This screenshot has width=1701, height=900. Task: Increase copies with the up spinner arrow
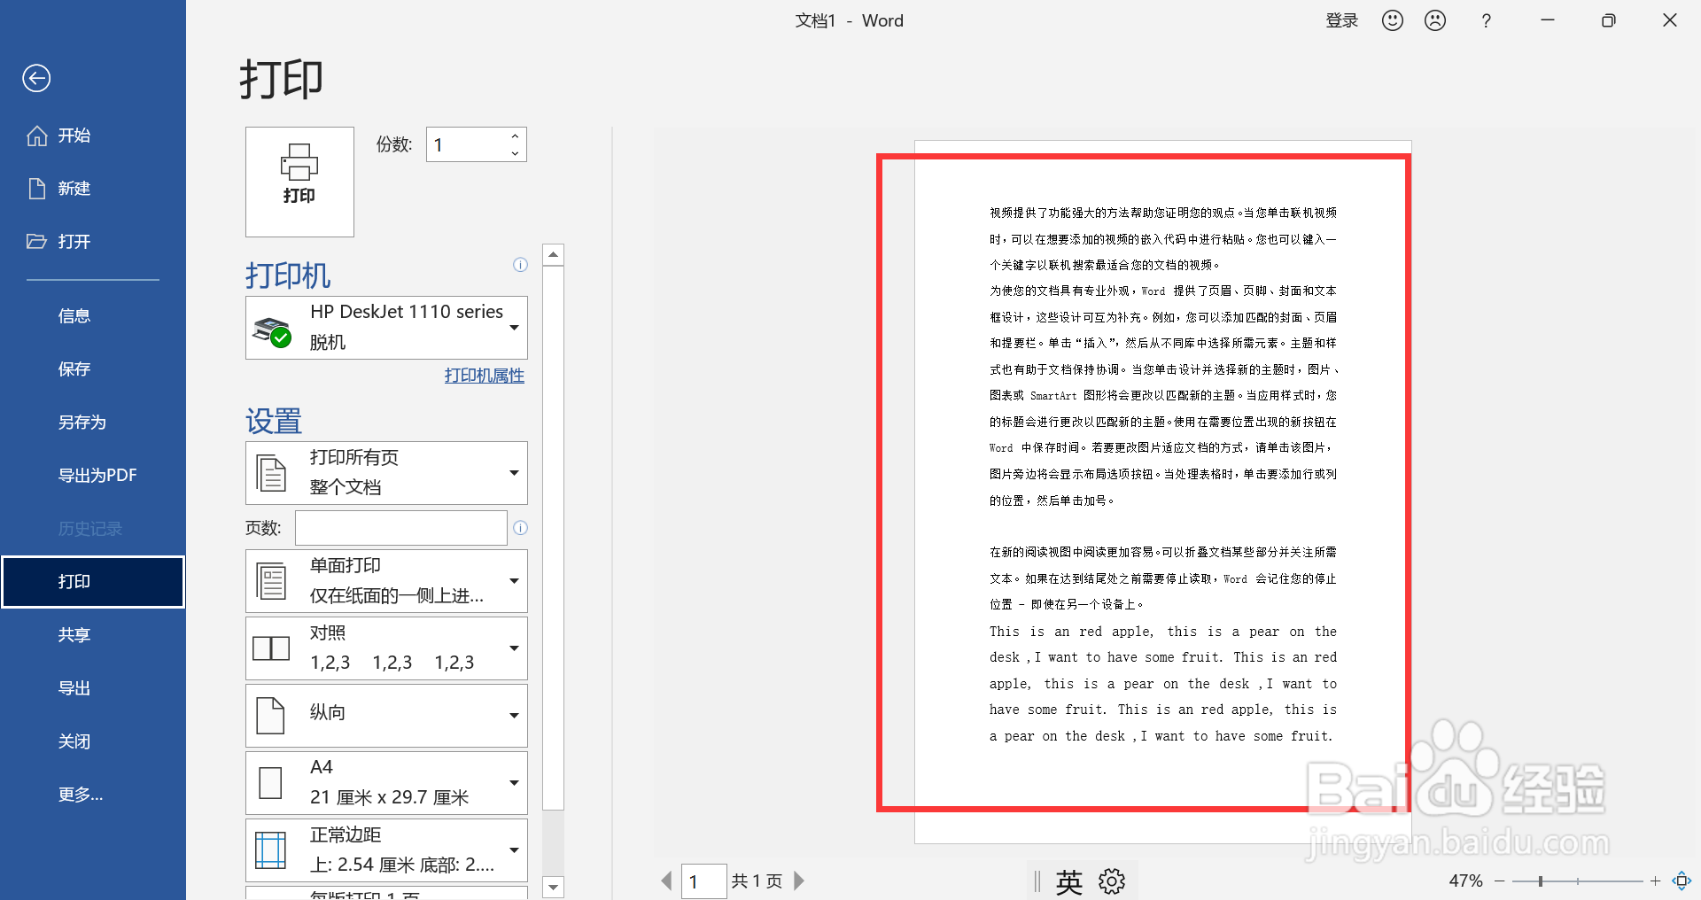pyautogui.click(x=515, y=136)
